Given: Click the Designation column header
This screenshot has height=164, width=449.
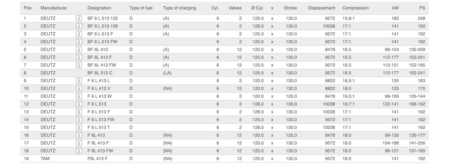Looking at the screenshot, I should (x=98, y=8).
